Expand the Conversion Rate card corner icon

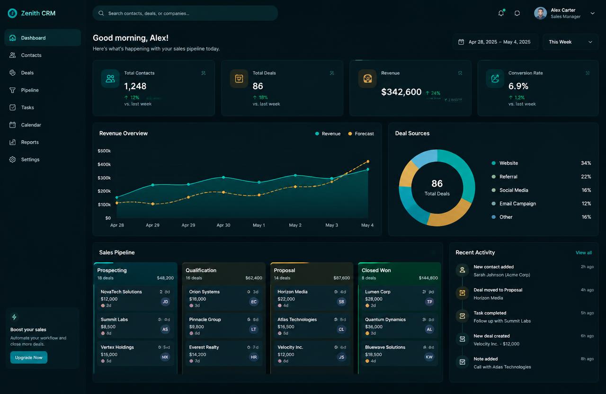pos(588,73)
